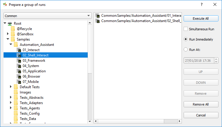
Task: Click icon of queued 02_Shell run entry
Action: 97,21
